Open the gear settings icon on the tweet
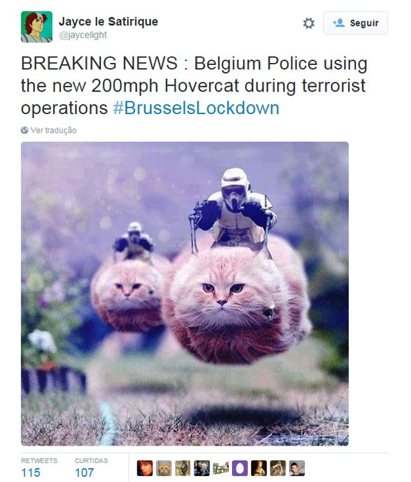Viewport: 411px width, 482px height. pyautogui.click(x=309, y=23)
